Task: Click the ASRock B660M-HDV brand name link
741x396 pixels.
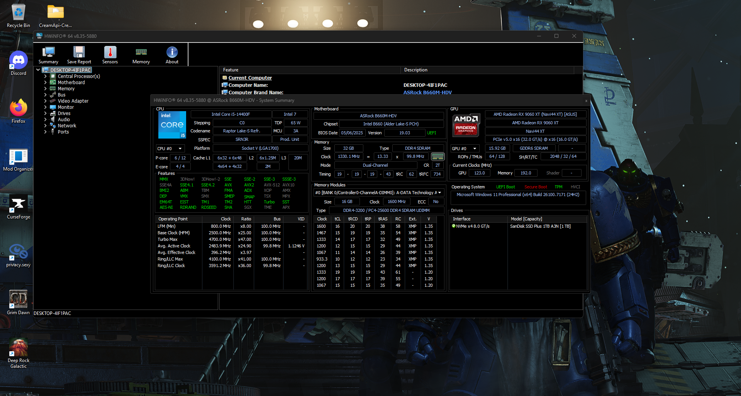Action: pos(427,92)
